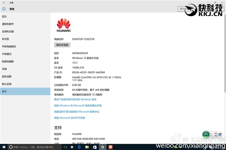Open the Store bag icon on taskbar
Image resolution: width=226 pixels, height=150 pixels.
coord(95,147)
